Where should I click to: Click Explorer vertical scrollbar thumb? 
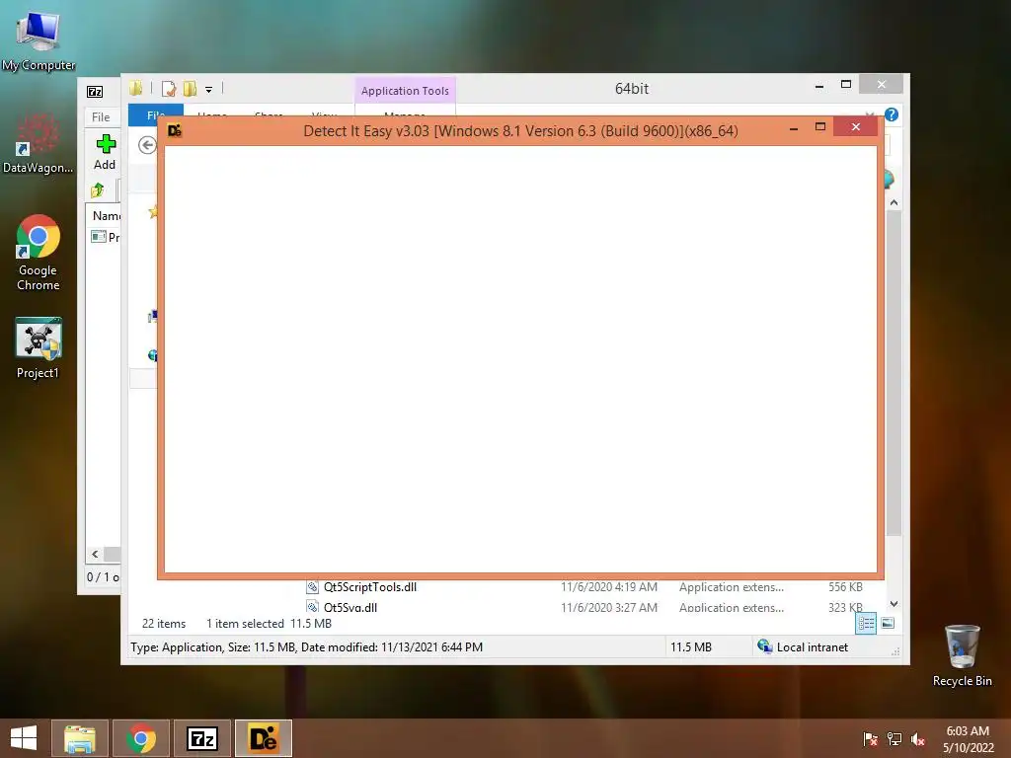(x=894, y=372)
